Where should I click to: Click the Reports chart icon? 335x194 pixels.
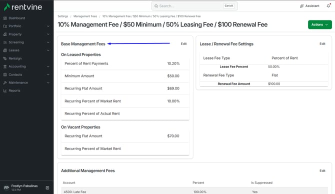point(5,90)
